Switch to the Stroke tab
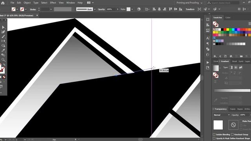This screenshot has height=141, width=251. coord(216,61)
